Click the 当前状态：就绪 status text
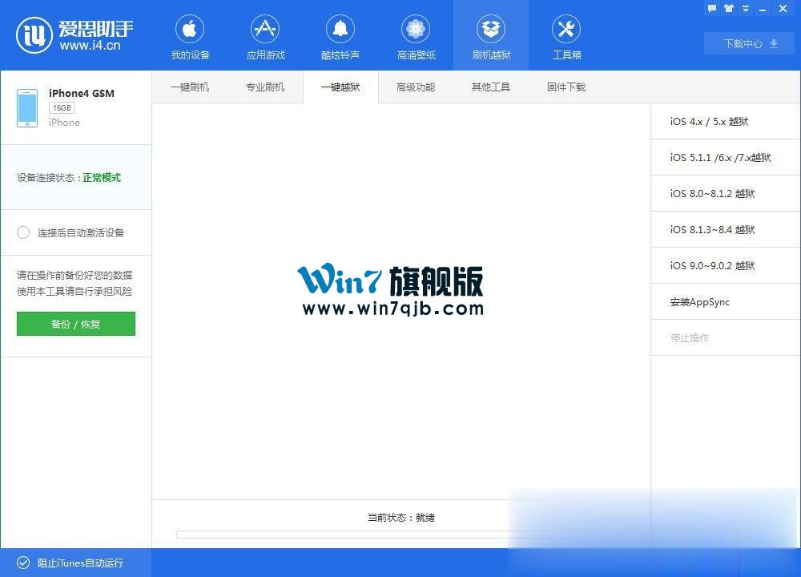Viewport: 801px width, 577px height. [x=401, y=517]
